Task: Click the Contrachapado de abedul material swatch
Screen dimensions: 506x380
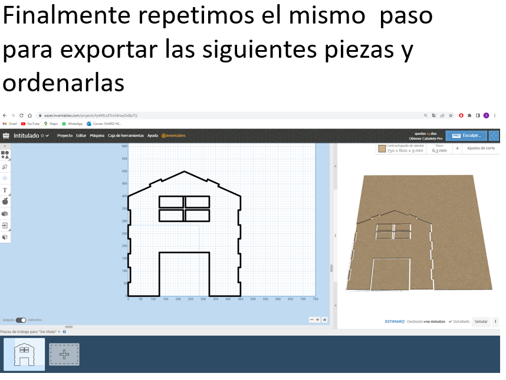Action: click(x=382, y=149)
